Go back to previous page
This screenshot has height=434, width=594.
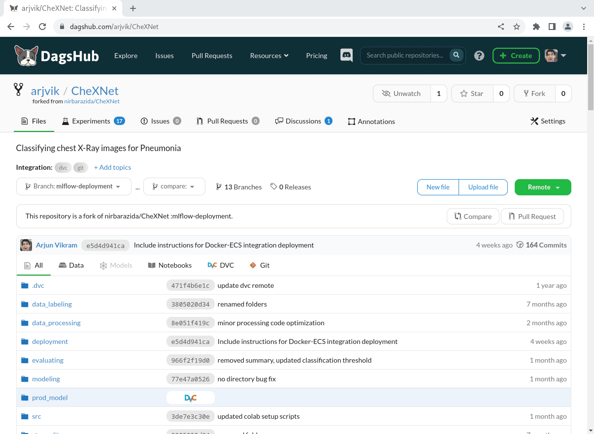pyautogui.click(x=11, y=27)
